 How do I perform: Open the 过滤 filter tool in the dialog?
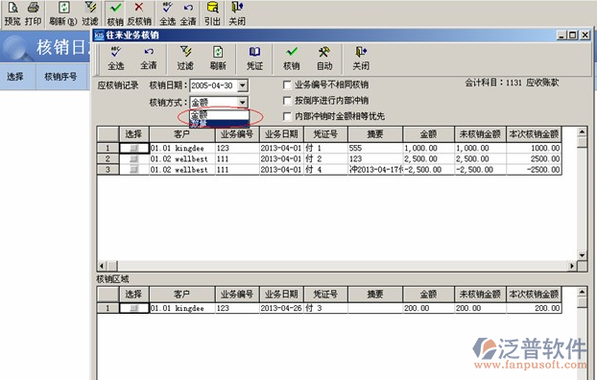185,59
